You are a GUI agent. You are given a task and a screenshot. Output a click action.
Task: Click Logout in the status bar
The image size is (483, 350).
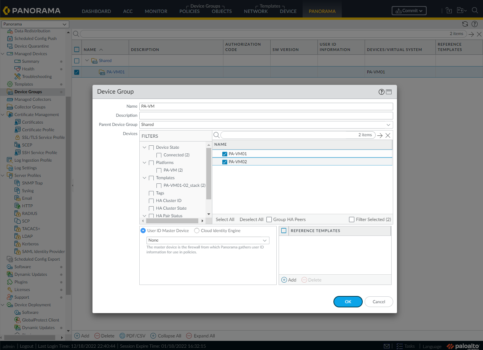(x=27, y=346)
